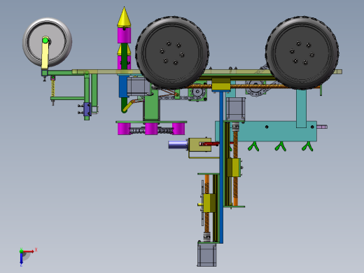Select the right black tire
This screenshot has height=273, width=364.
click(302, 52)
